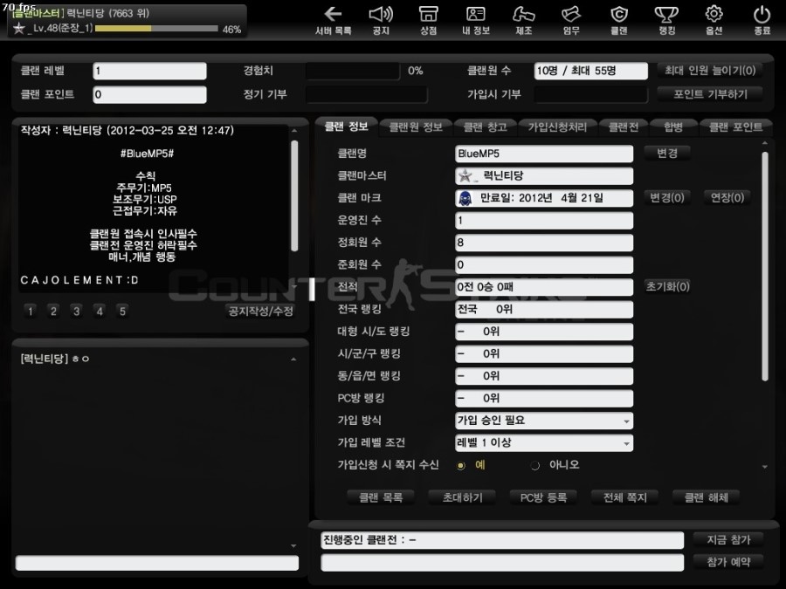Click the chat panel scroll-up arrow

[293, 360]
